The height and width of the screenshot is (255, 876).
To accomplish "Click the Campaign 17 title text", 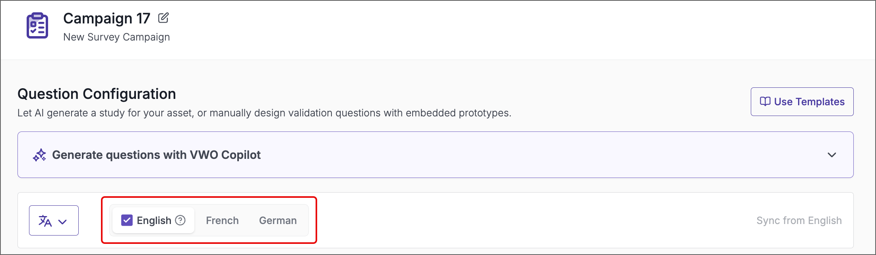I will (106, 18).
